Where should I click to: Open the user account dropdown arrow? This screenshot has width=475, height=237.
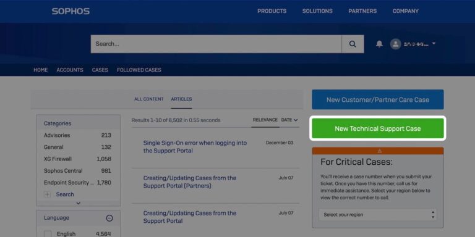click(434, 44)
